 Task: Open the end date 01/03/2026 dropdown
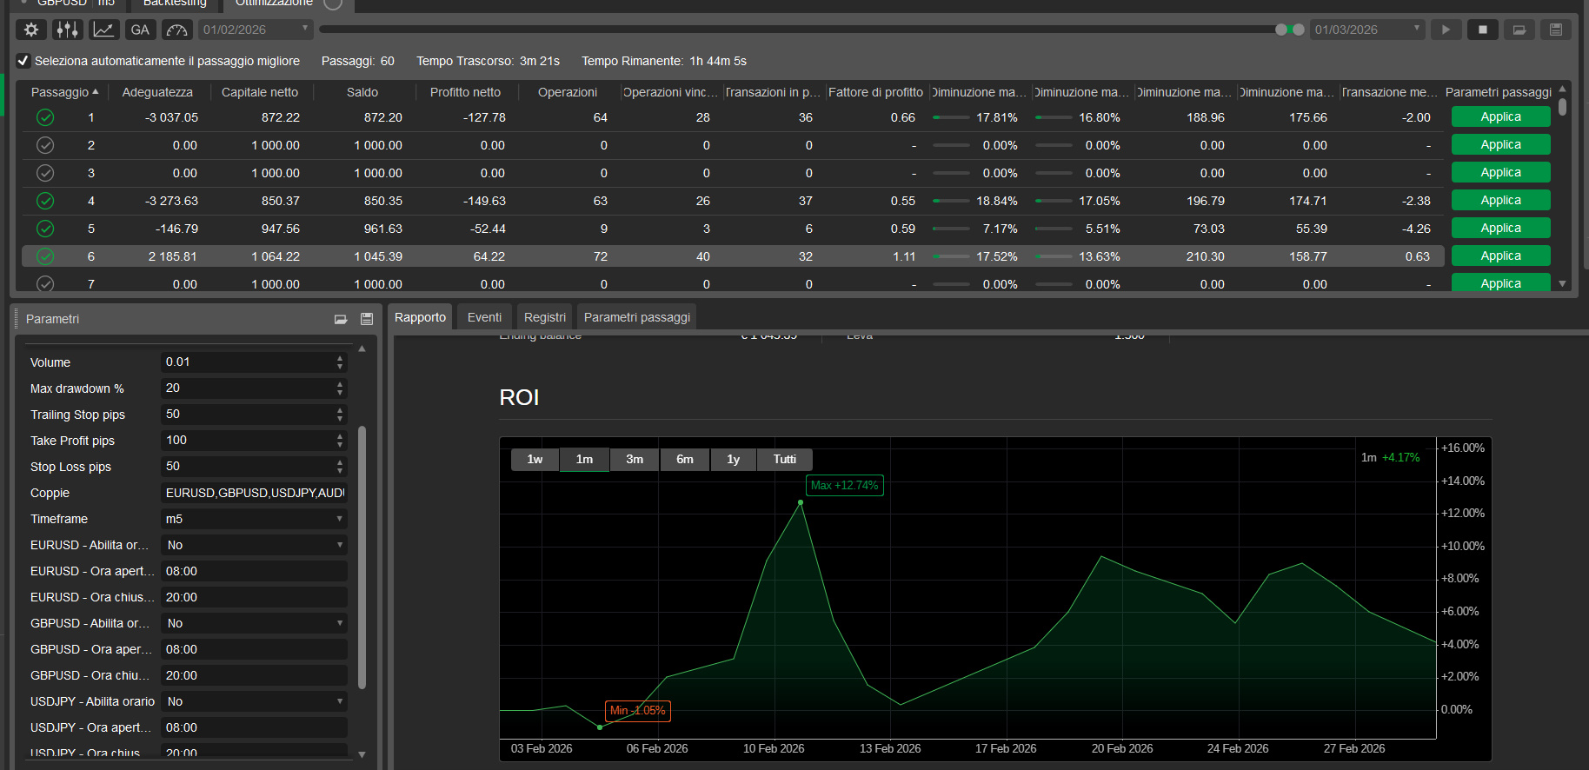coord(1367,30)
